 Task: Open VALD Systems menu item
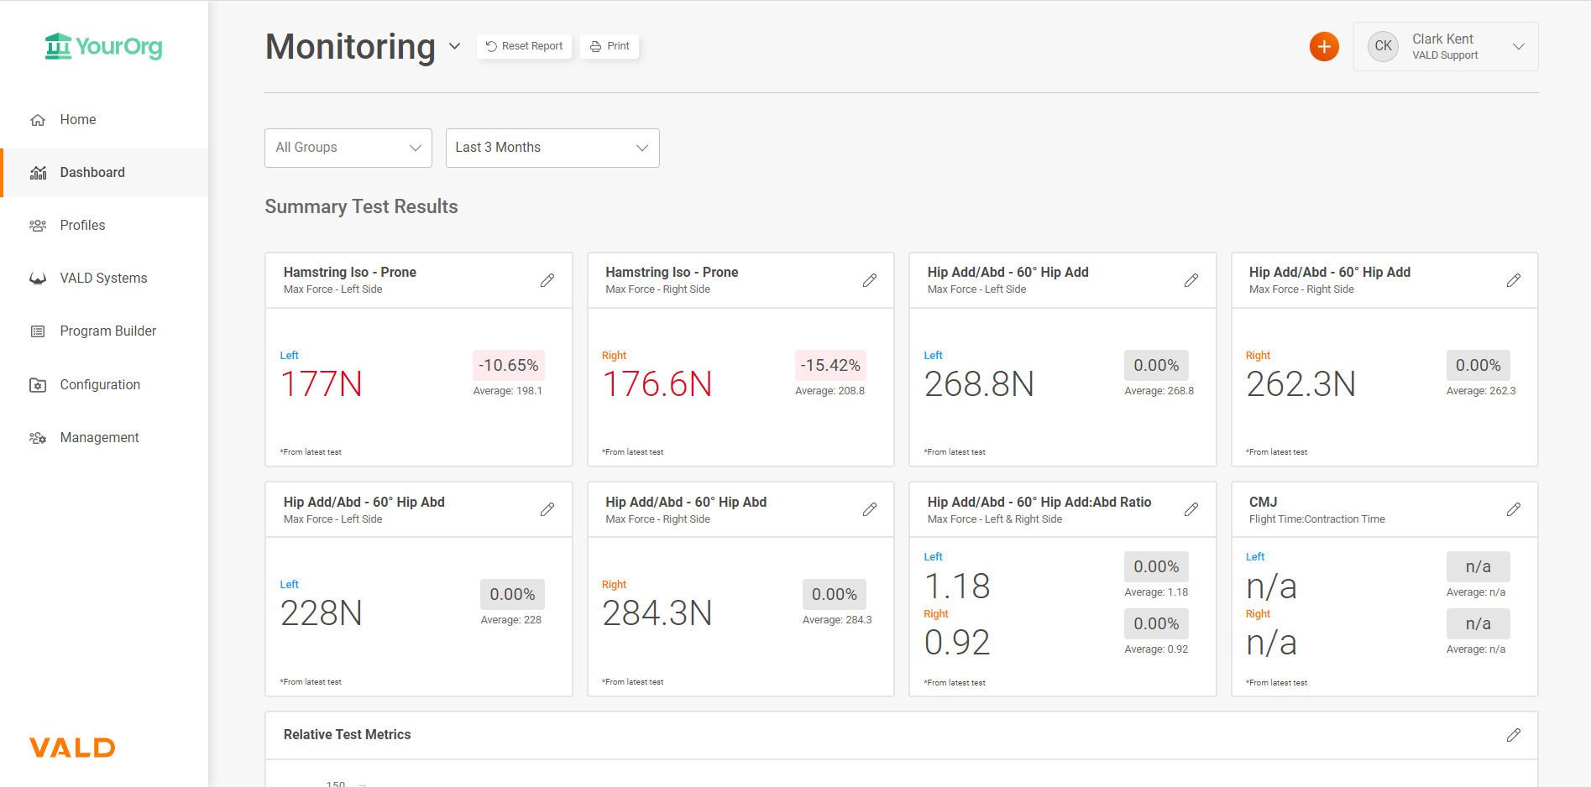tap(104, 279)
